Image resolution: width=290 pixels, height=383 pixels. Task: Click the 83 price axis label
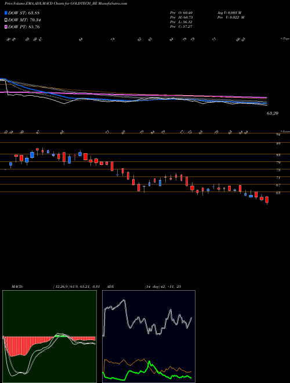tap(278, 155)
